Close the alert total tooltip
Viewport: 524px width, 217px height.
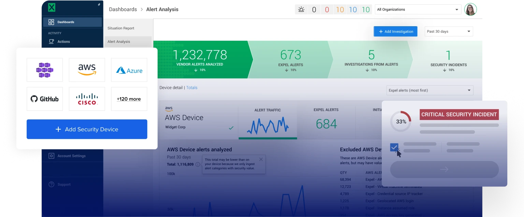click(x=261, y=159)
